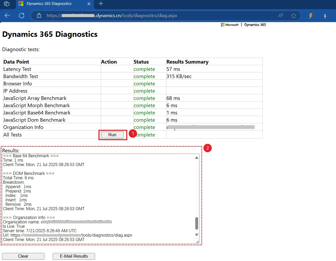The height and width of the screenshot is (261, 336).
Task: Click the "57 ms" latency result
Action: 173,69
